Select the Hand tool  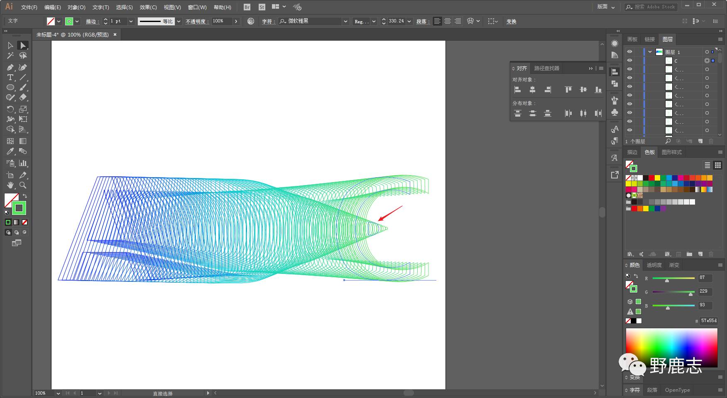tap(10, 185)
